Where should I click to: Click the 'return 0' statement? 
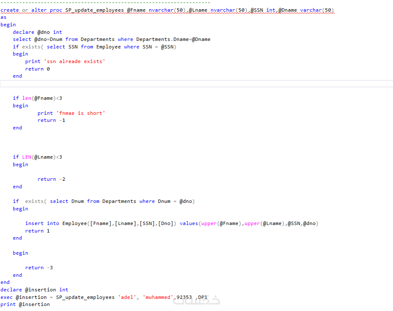click(x=38, y=69)
